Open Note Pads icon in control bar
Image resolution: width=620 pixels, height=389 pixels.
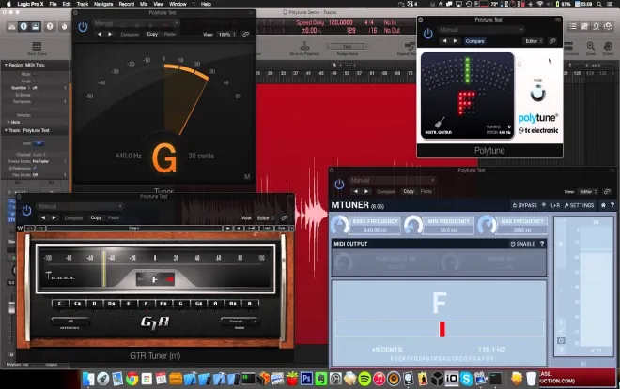click(x=585, y=27)
